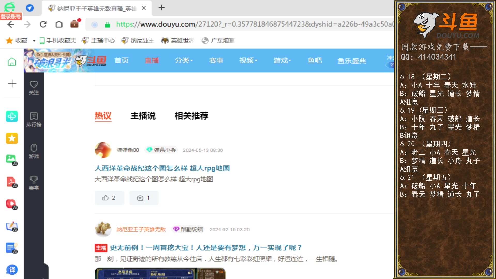Go forward with the browser forward arrow

(x=27, y=25)
